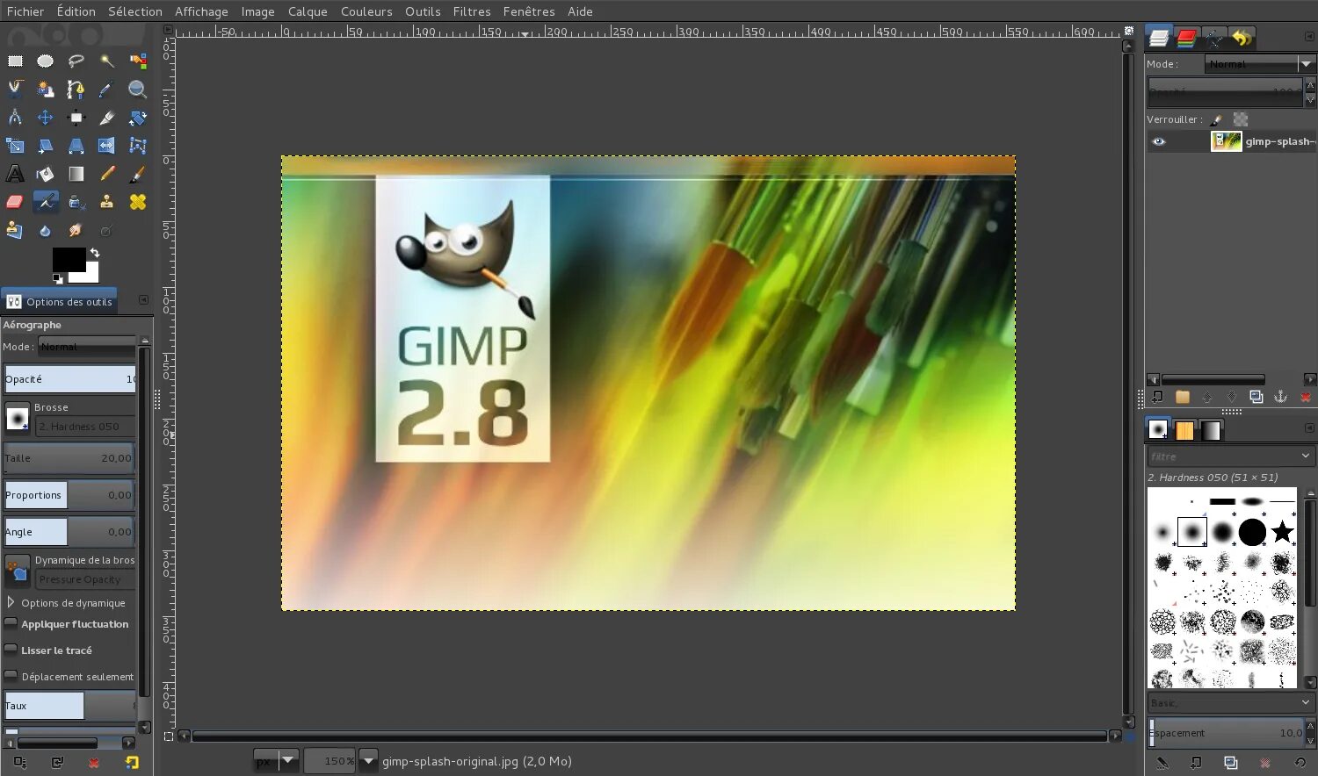Select the Paintbrush tool
The width and height of the screenshot is (1318, 776).
(x=138, y=174)
